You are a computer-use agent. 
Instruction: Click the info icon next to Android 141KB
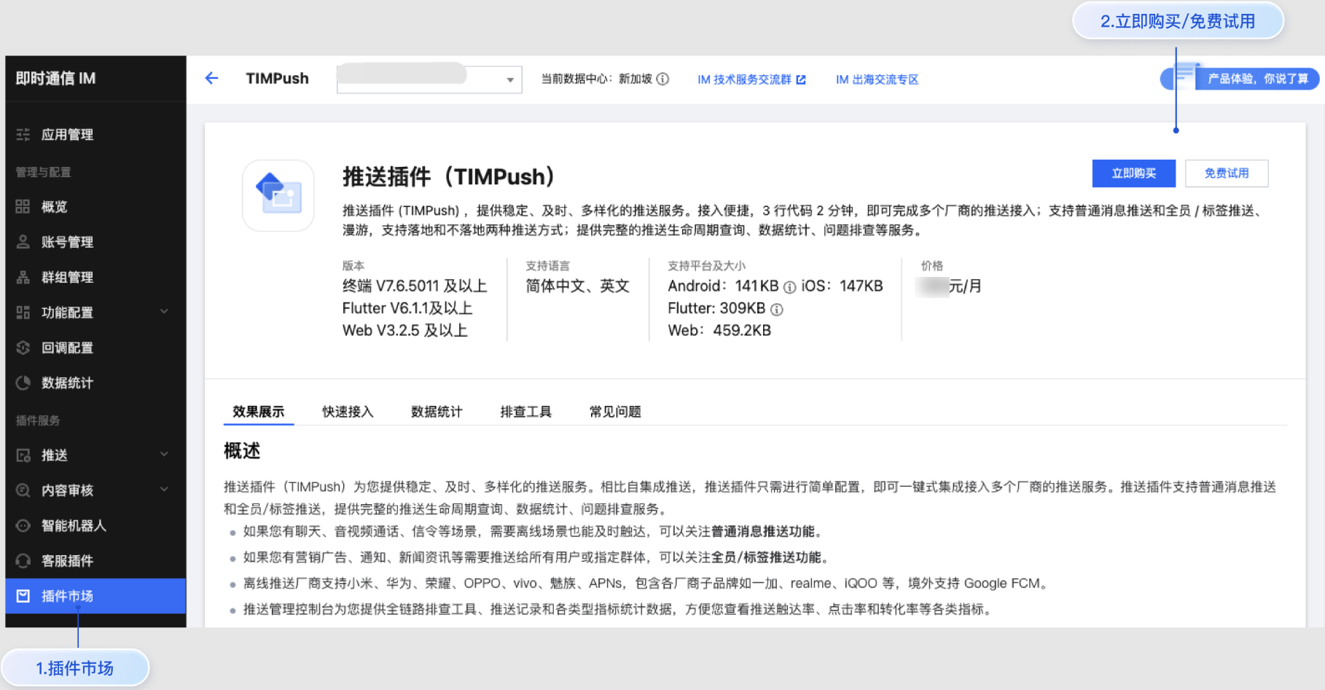click(789, 287)
